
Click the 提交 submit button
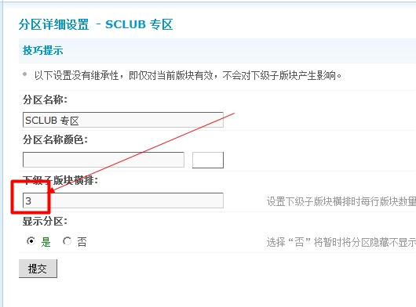[38, 269]
